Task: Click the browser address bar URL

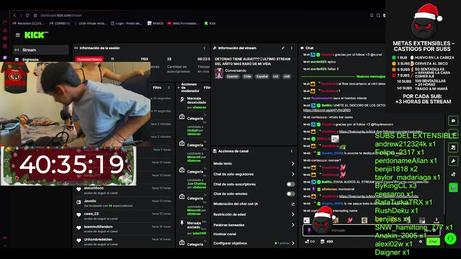Action: click(x=61, y=15)
